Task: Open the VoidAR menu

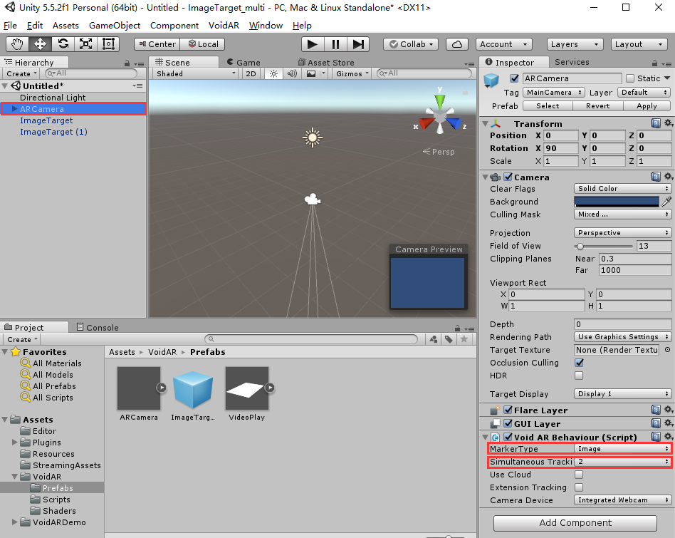Action: (x=224, y=26)
